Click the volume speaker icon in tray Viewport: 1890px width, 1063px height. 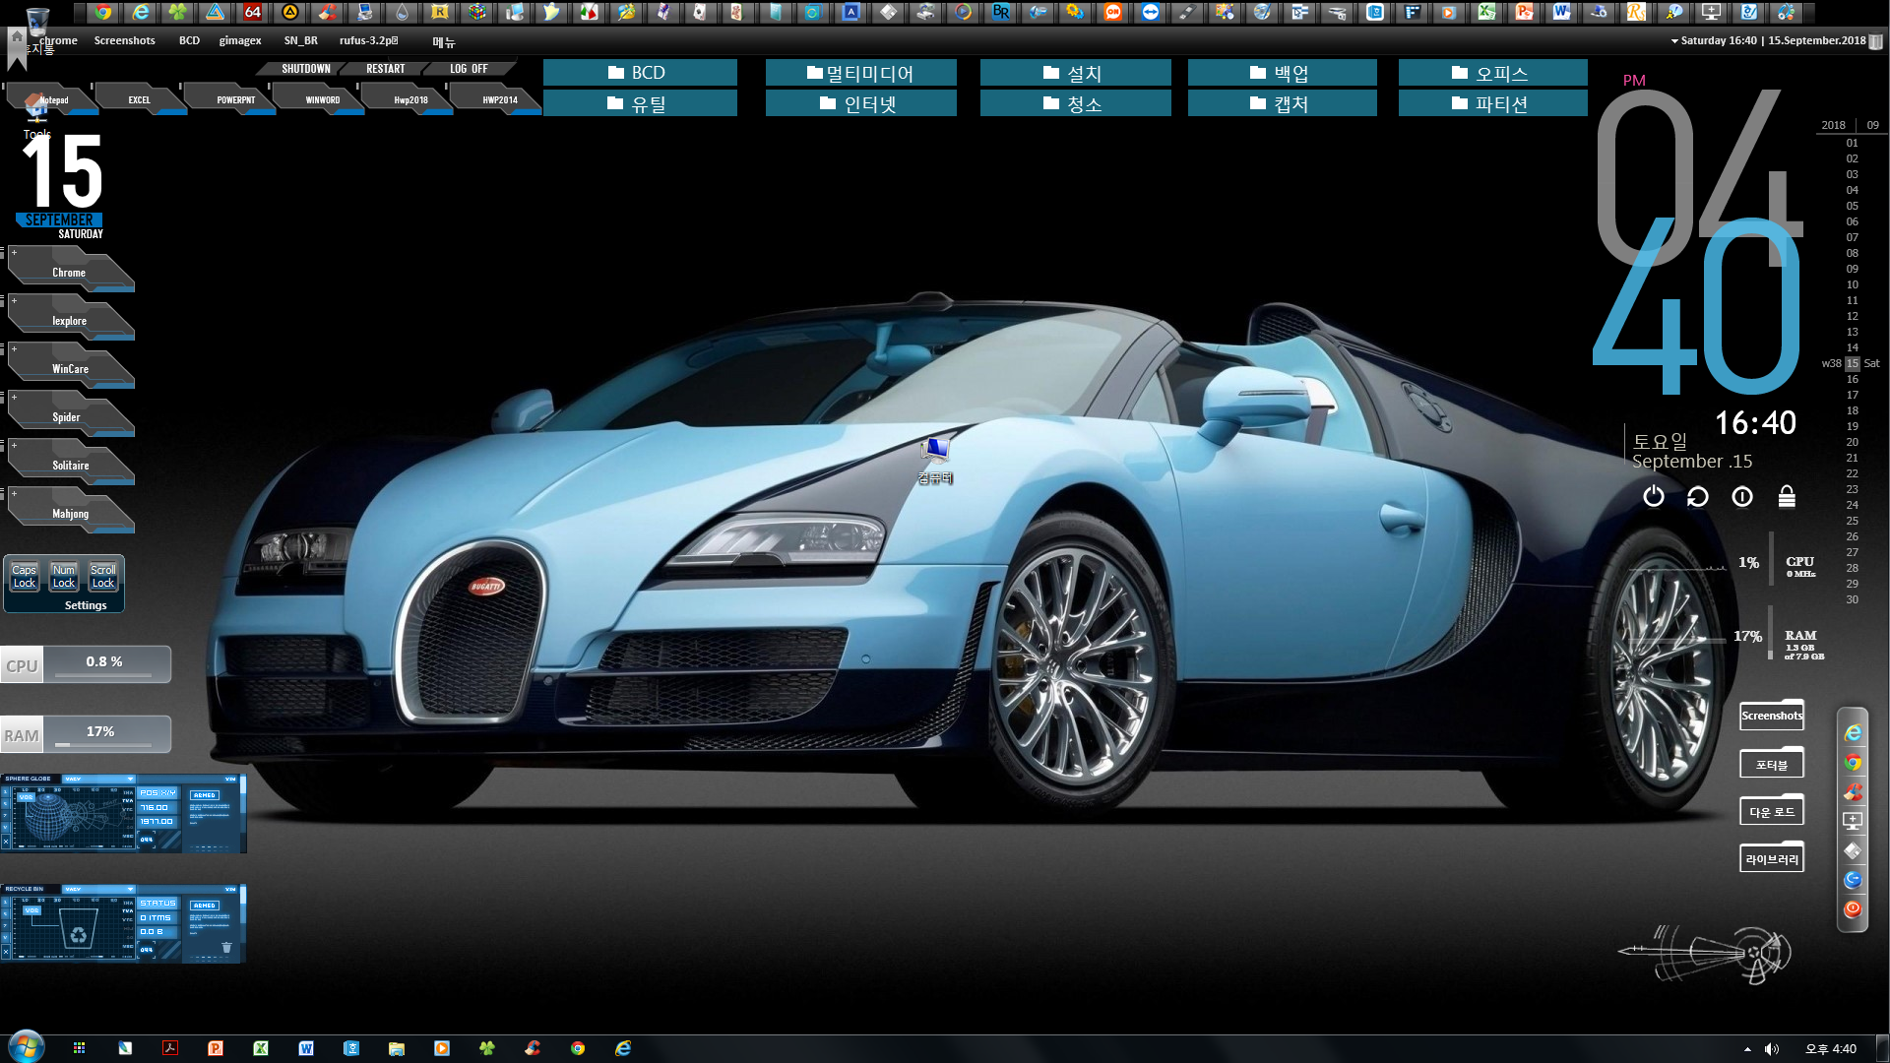tap(1772, 1049)
